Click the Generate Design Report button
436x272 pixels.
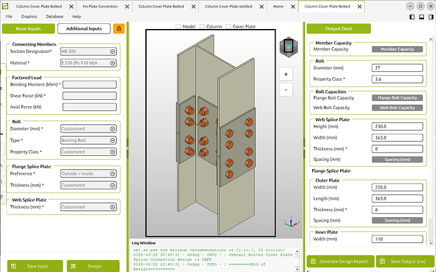(x=339, y=262)
